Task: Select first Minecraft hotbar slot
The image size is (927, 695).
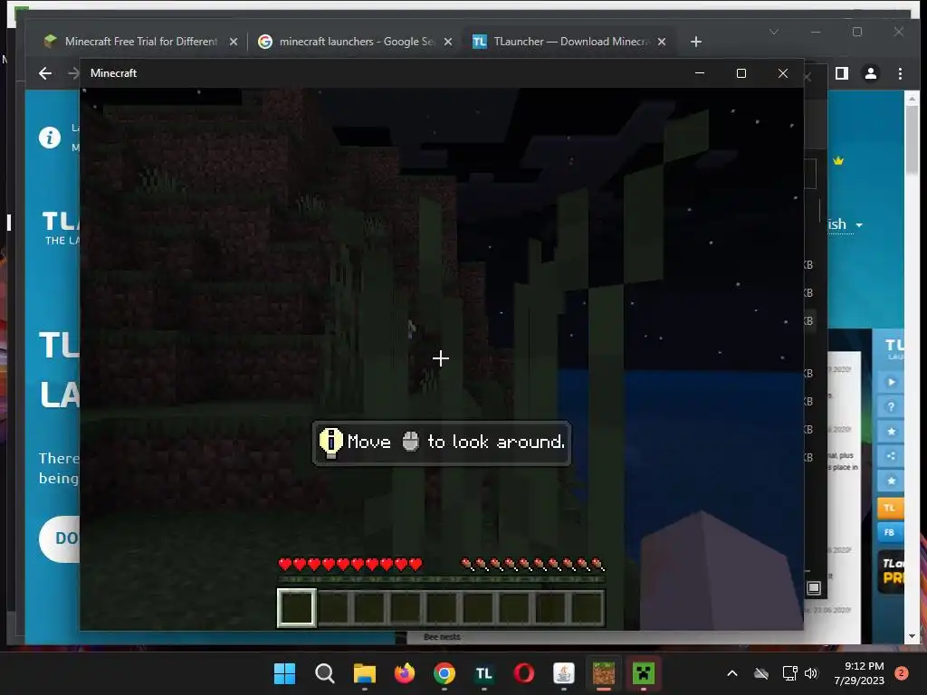Action: pos(296,607)
